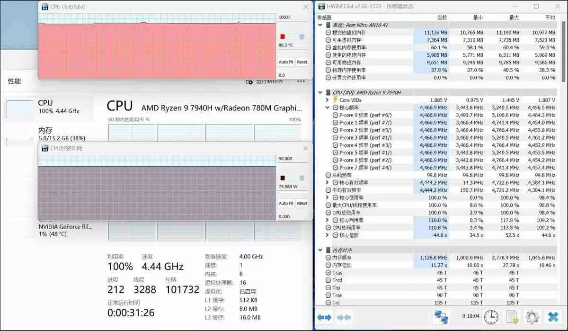The image size is (568, 331).
Task: Click the clock icon to reset timer
Action: [491, 317]
